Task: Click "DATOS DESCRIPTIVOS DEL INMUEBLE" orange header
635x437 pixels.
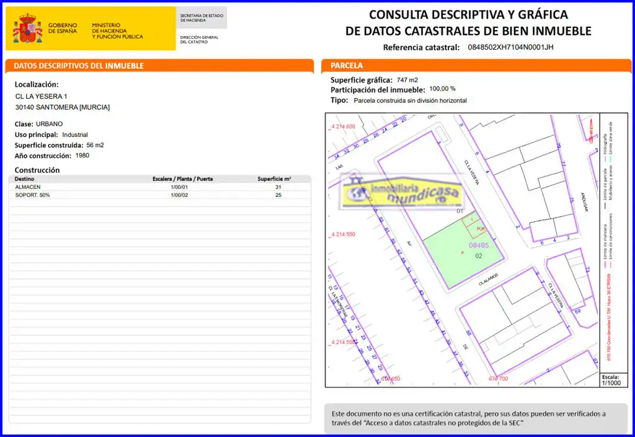Action: click(x=159, y=66)
